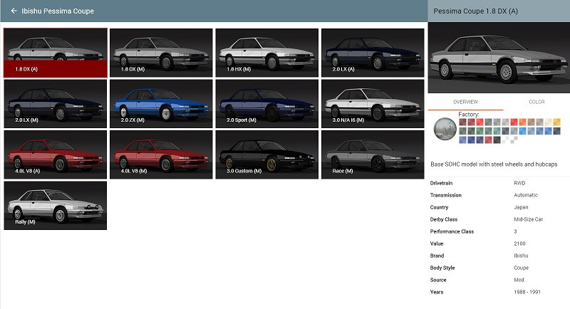Pick the blue 2.0 ZX (M) car
Screen dimensions: 570x309
point(161,104)
